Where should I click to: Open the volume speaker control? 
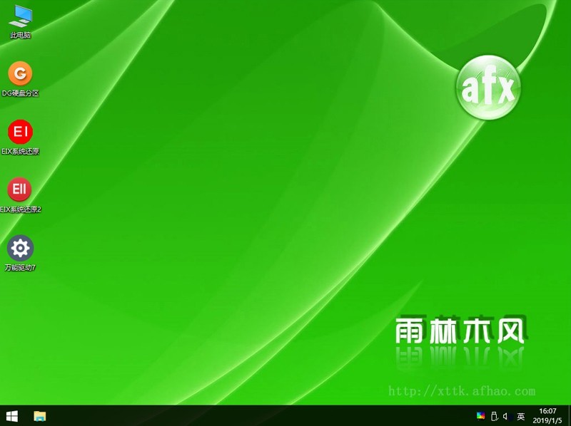507,416
